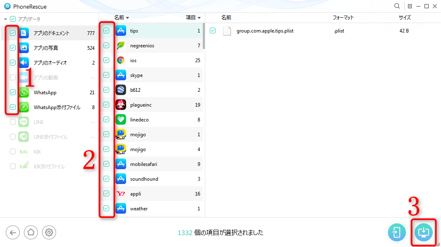Click the 1332 selected items count
The image size is (441, 247).
185,233
